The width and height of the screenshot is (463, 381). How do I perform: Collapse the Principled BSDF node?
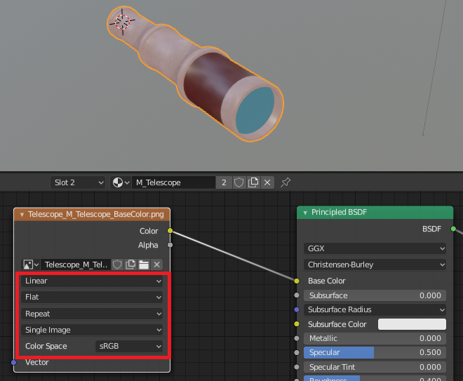(305, 213)
